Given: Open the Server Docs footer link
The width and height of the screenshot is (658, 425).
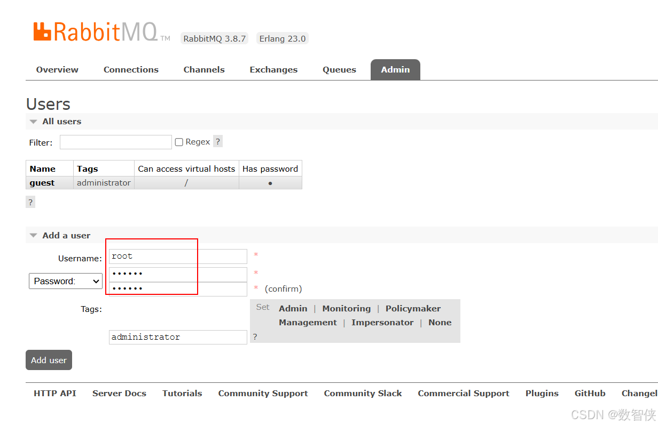Looking at the screenshot, I should pos(119,393).
